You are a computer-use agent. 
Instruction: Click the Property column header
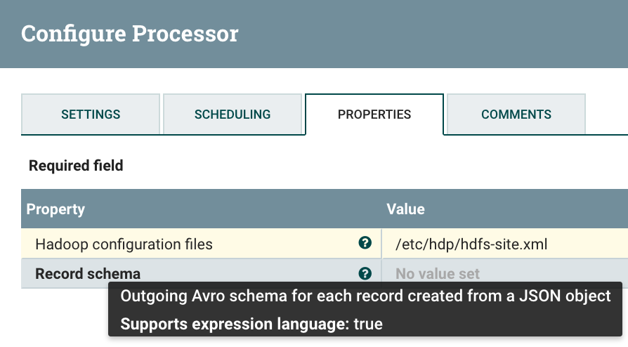point(55,209)
